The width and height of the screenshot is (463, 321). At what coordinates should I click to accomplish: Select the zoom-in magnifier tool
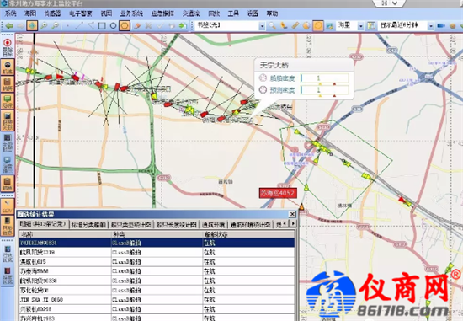click(x=44, y=26)
